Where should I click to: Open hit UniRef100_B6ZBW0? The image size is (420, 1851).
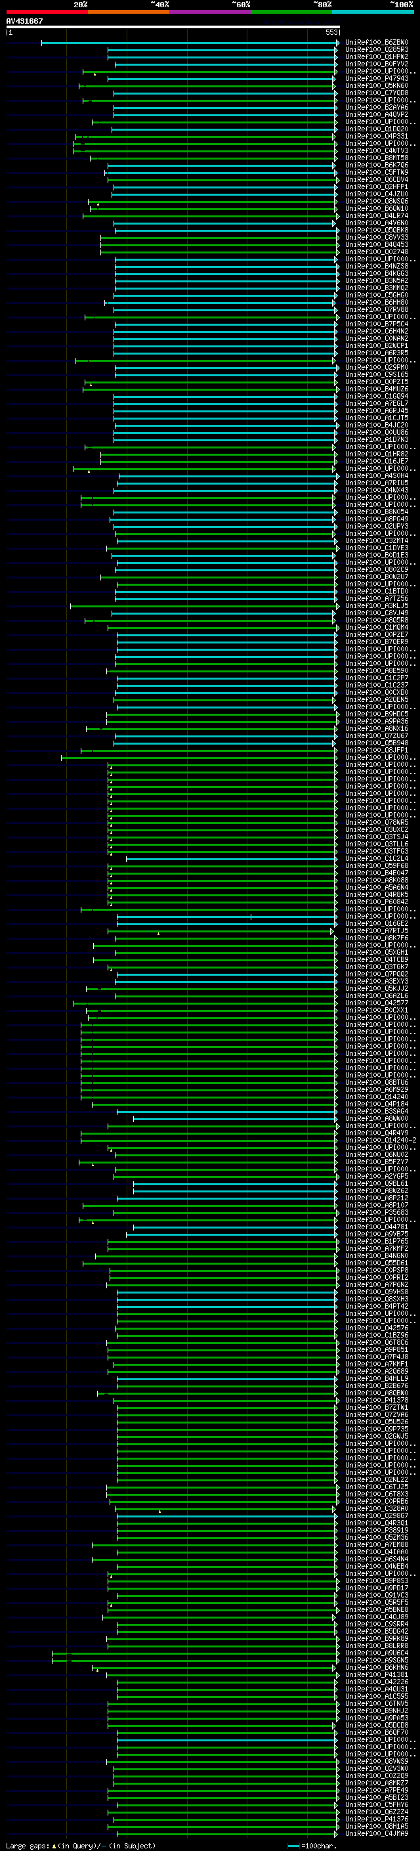click(377, 43)
